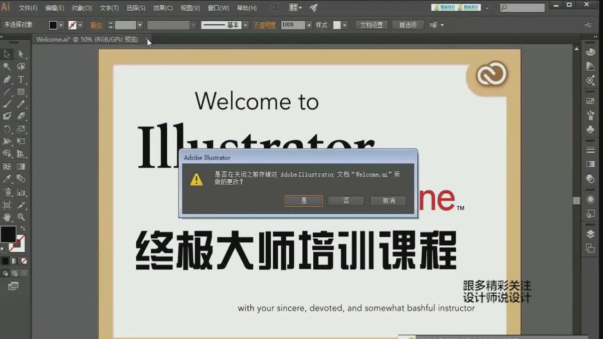
Task: Open the 样式 style swatch dropdown
Action: pyautogui.click(x=345, y=25)
